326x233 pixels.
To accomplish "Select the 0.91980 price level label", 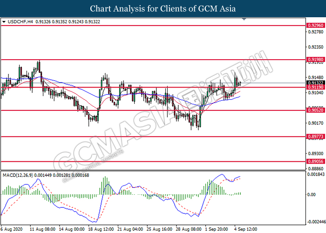I will (x=315, y=60).
